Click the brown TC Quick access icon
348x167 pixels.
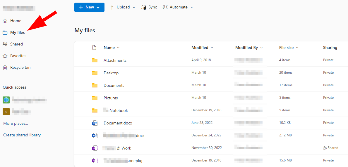tap(6, 112)
